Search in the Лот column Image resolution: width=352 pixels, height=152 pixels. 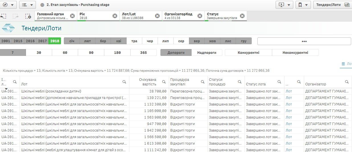pos(124,82)
